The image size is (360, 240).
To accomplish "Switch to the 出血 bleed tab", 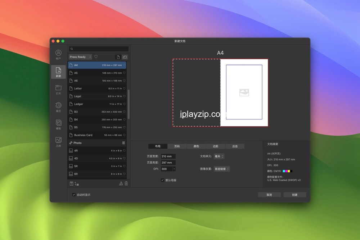I will 235,146.
